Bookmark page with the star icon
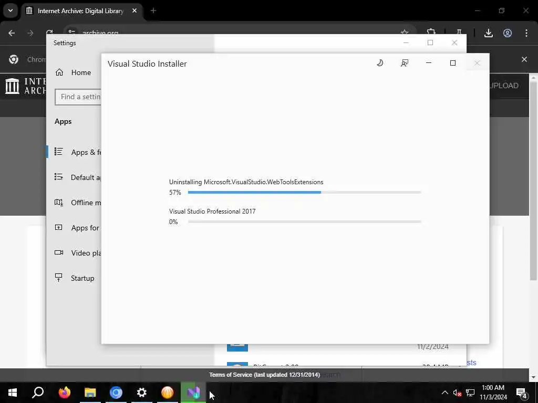 pos(405,32)
